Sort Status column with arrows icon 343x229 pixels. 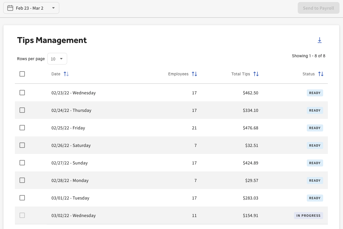tap(321, 74)
